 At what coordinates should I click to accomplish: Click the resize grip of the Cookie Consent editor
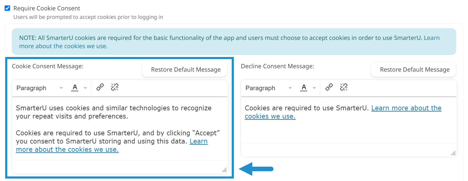tap(224, 170)
